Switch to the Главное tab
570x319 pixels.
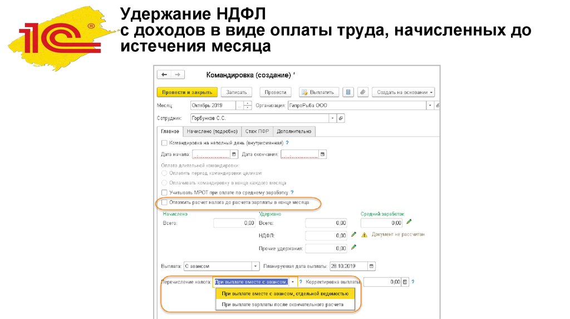coord(170,131)
